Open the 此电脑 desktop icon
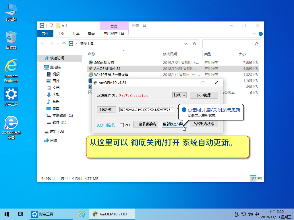 click(x=11, y=12)
